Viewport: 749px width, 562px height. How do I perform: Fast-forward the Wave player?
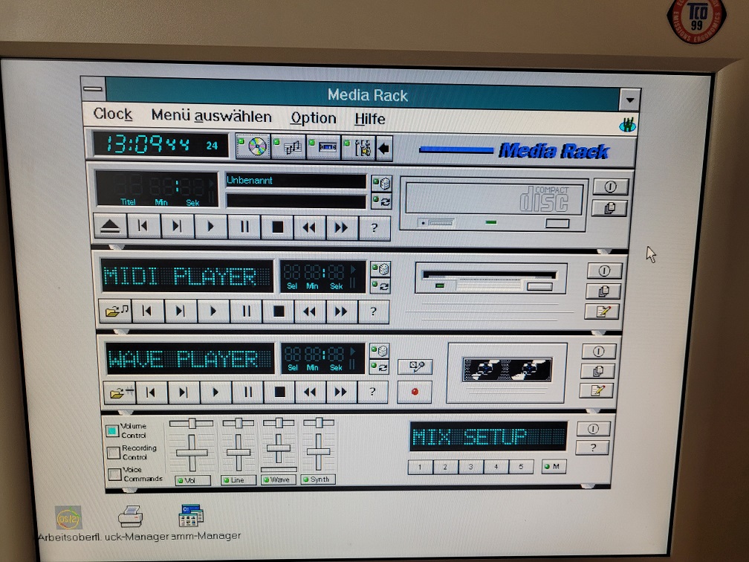pyautogui.click(x=340, y=393)
